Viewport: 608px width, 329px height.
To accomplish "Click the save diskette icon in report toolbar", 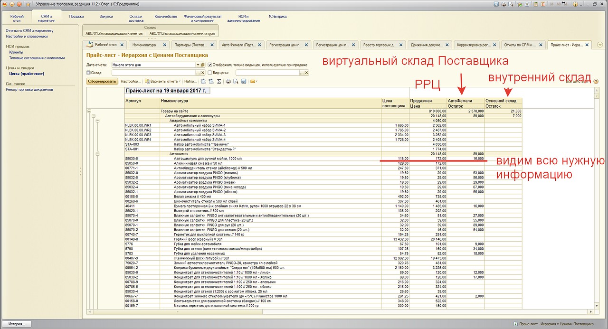I will pyautogui.click(x=244, y=81).
